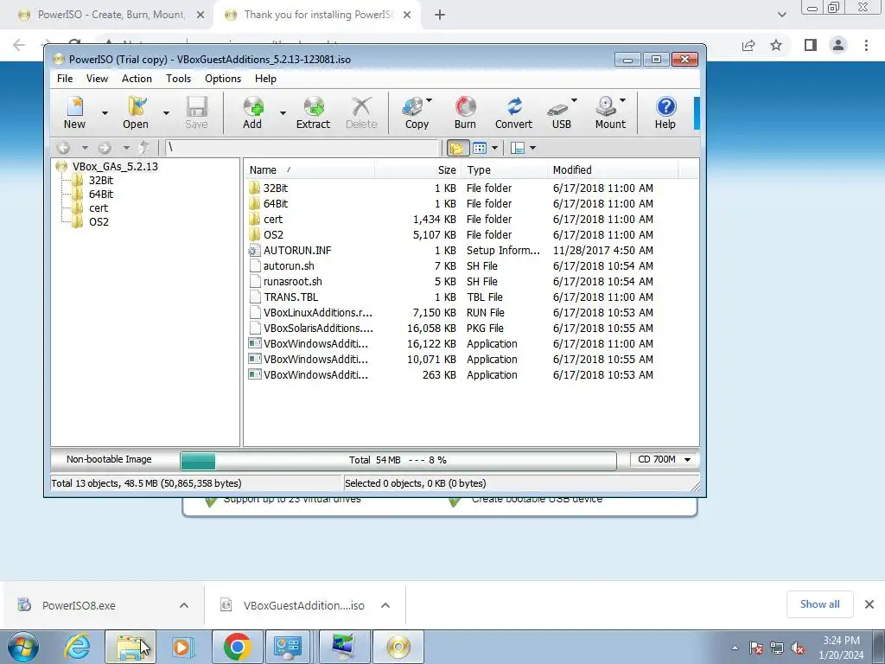Select the runasroot.sh file

292,281
